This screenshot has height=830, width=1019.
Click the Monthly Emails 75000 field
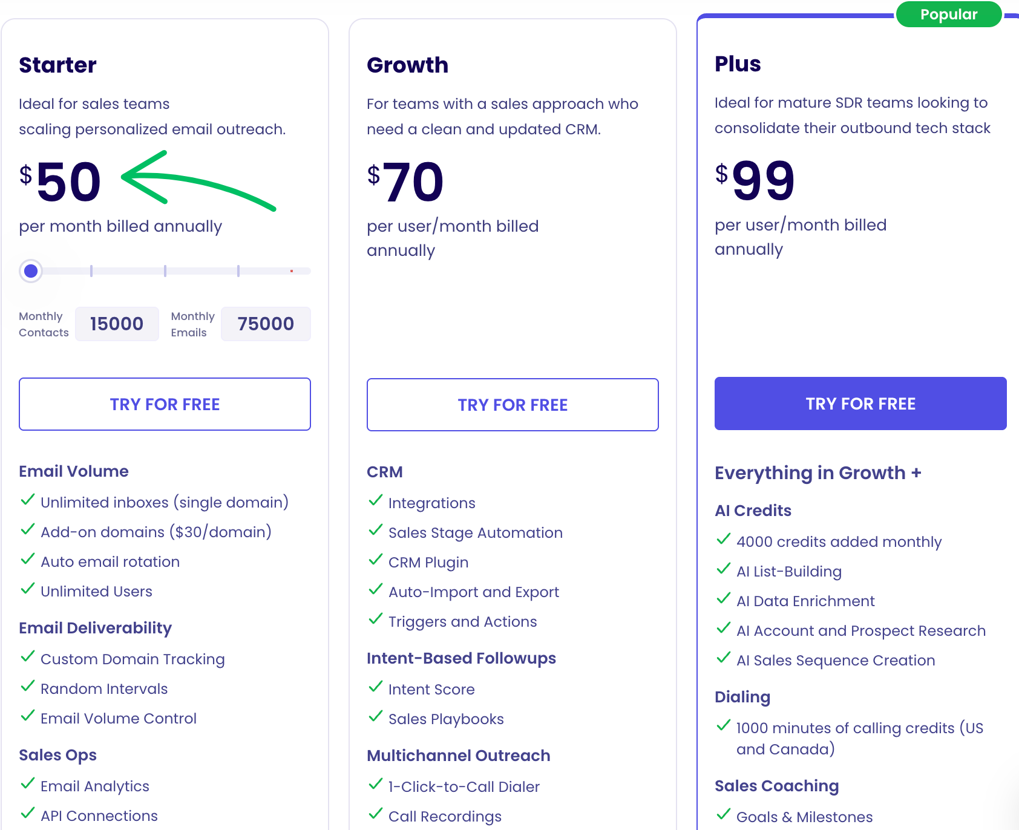pyautogui.click(x=266, y=324)
